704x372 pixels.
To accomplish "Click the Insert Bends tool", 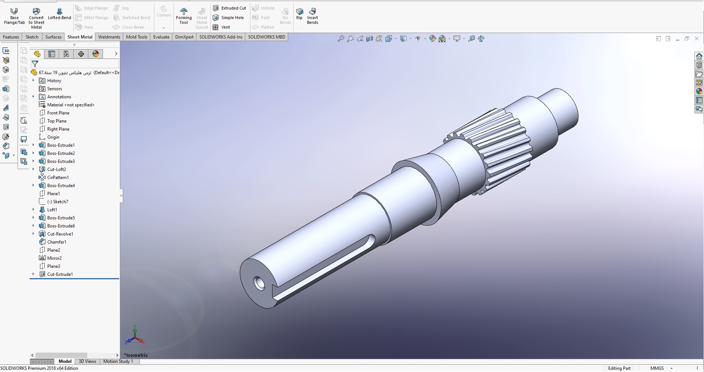I will (312, 16).
